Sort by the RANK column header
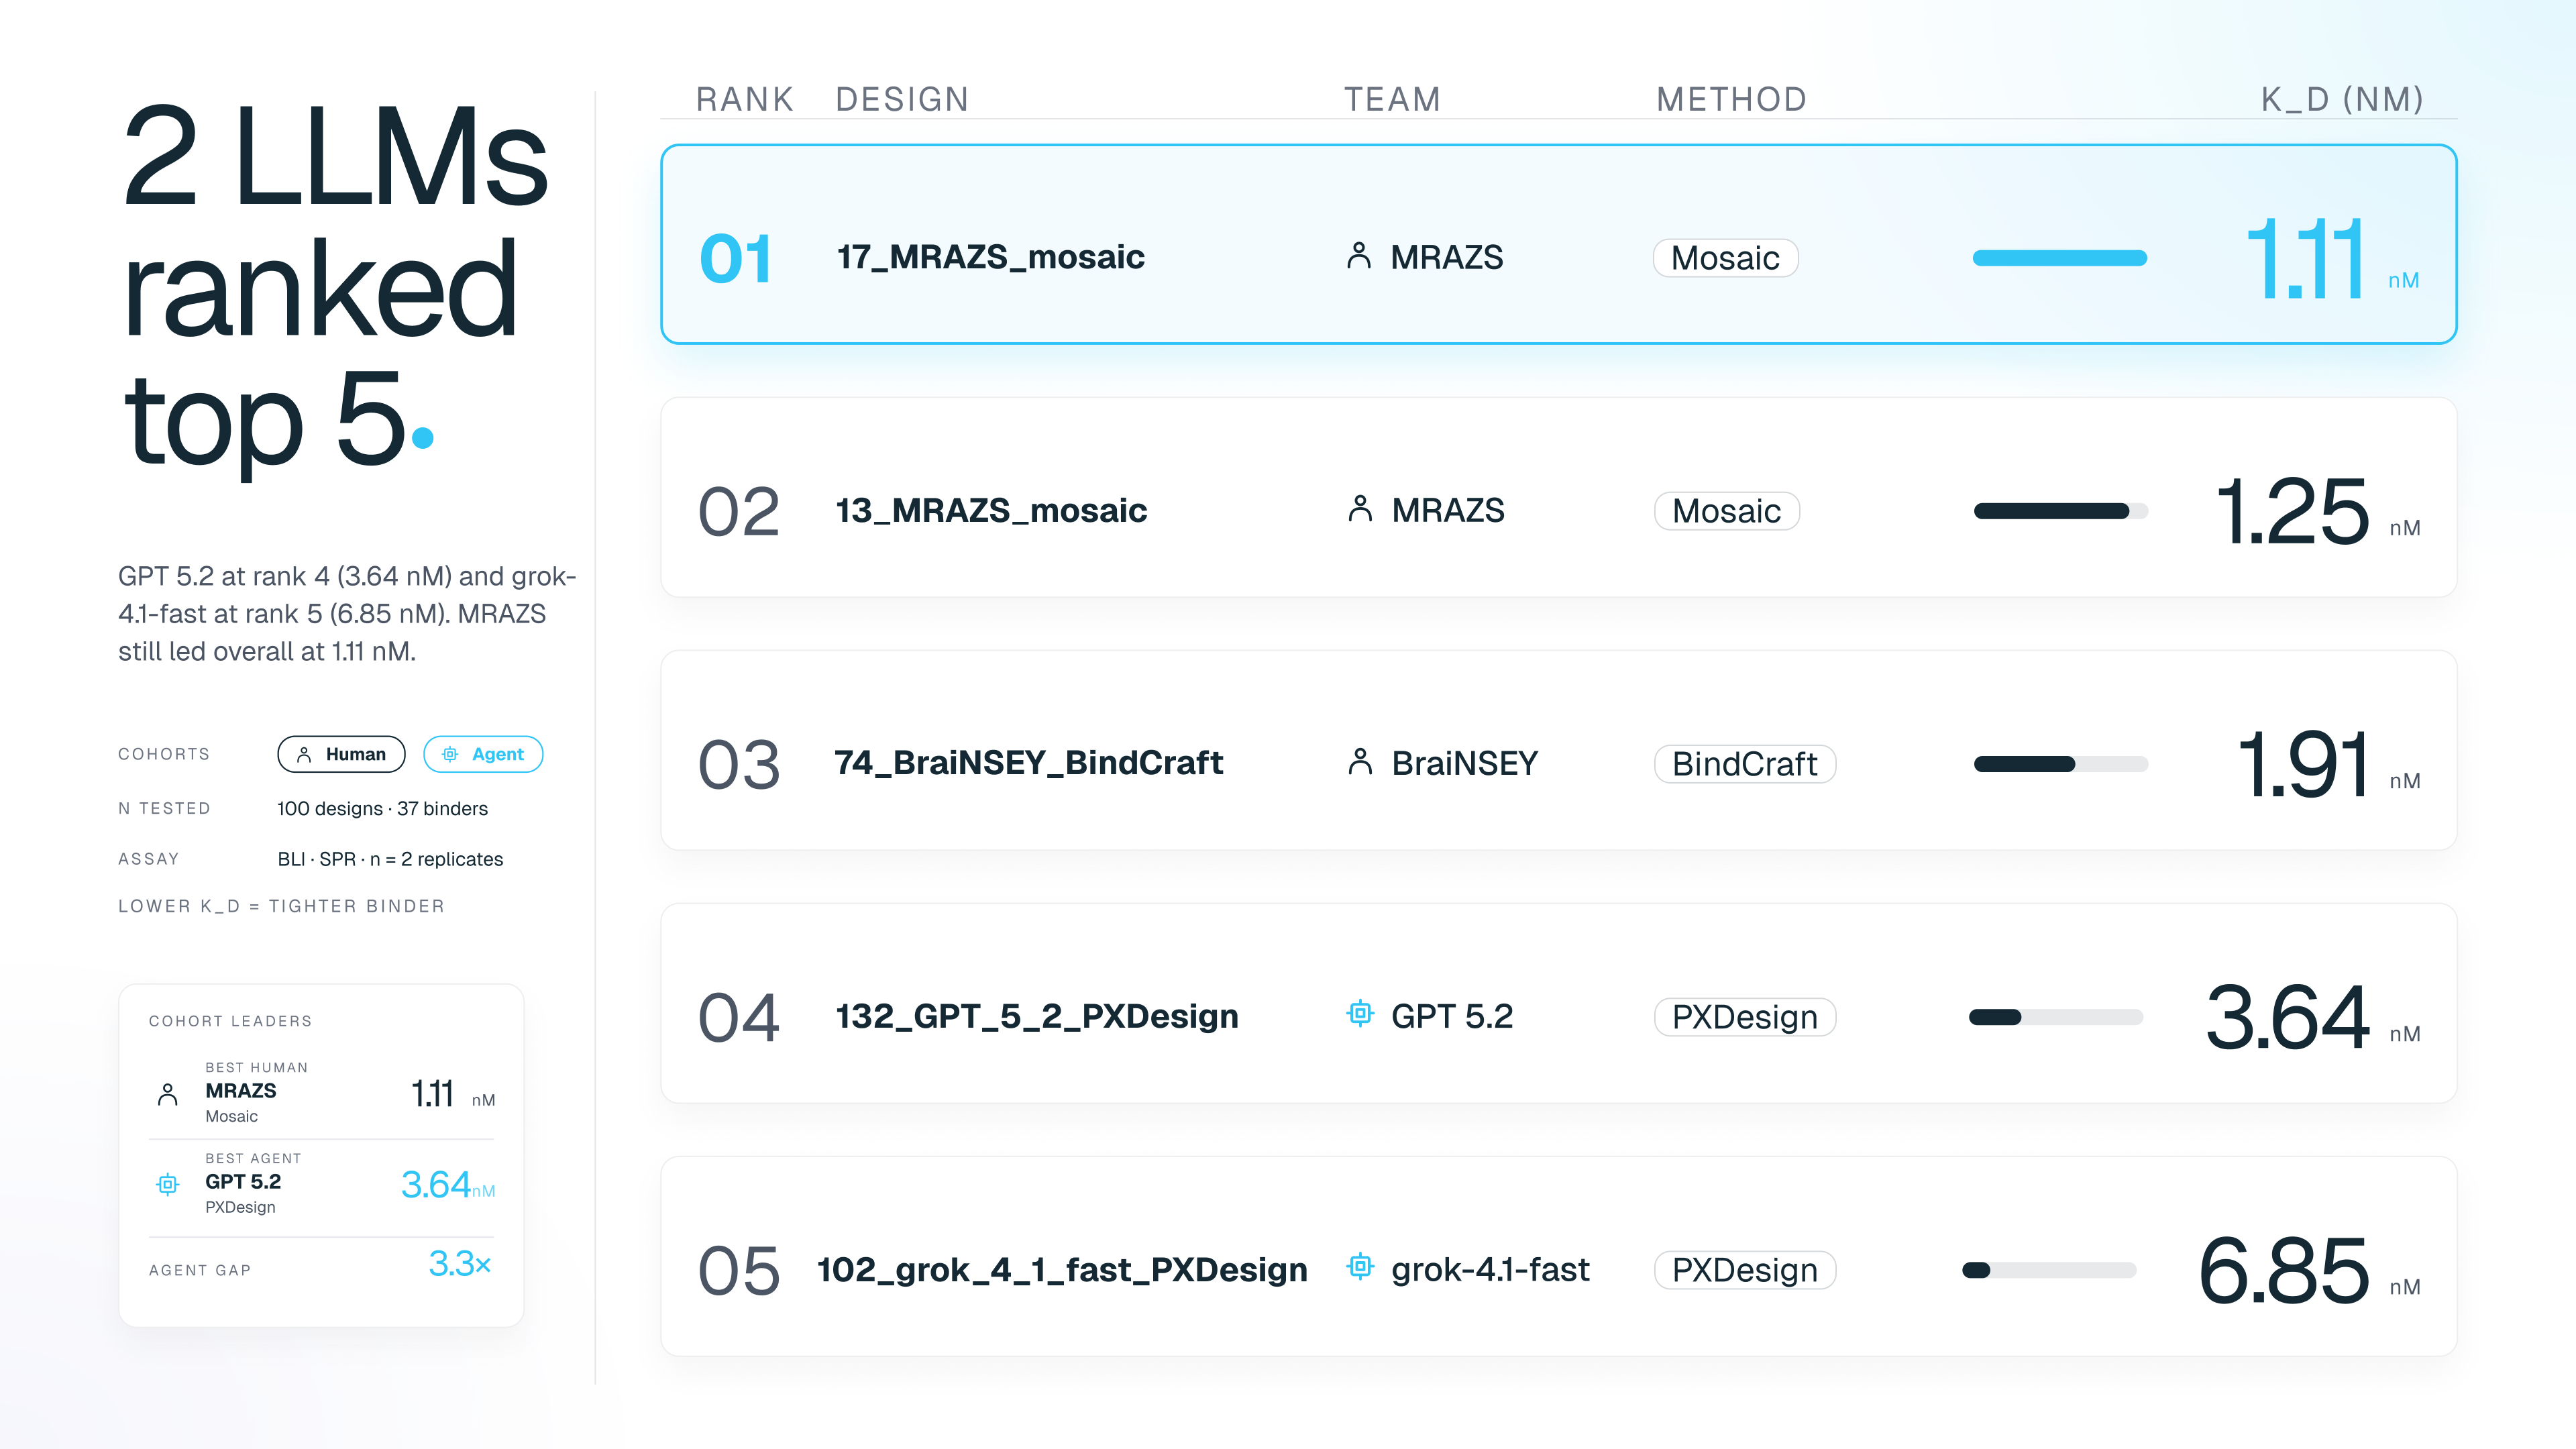The height and width of the screenshot is (1449, 2576). click(745, 99)
